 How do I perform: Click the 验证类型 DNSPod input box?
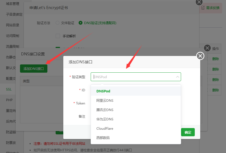136,77
